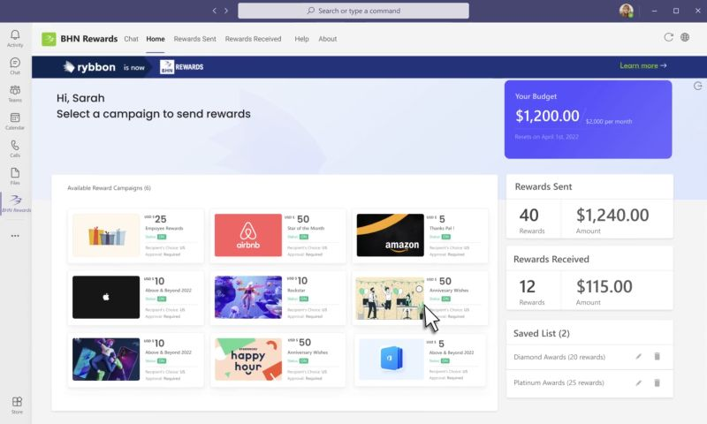707x424 pixels.
Task: Open the Calendar from the sidebar
Action: [x=15, y=121]
